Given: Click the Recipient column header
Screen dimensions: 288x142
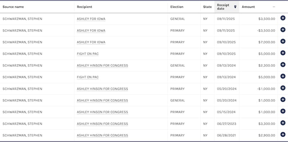Looking at the screenshot, I should (x=85, y=7).
